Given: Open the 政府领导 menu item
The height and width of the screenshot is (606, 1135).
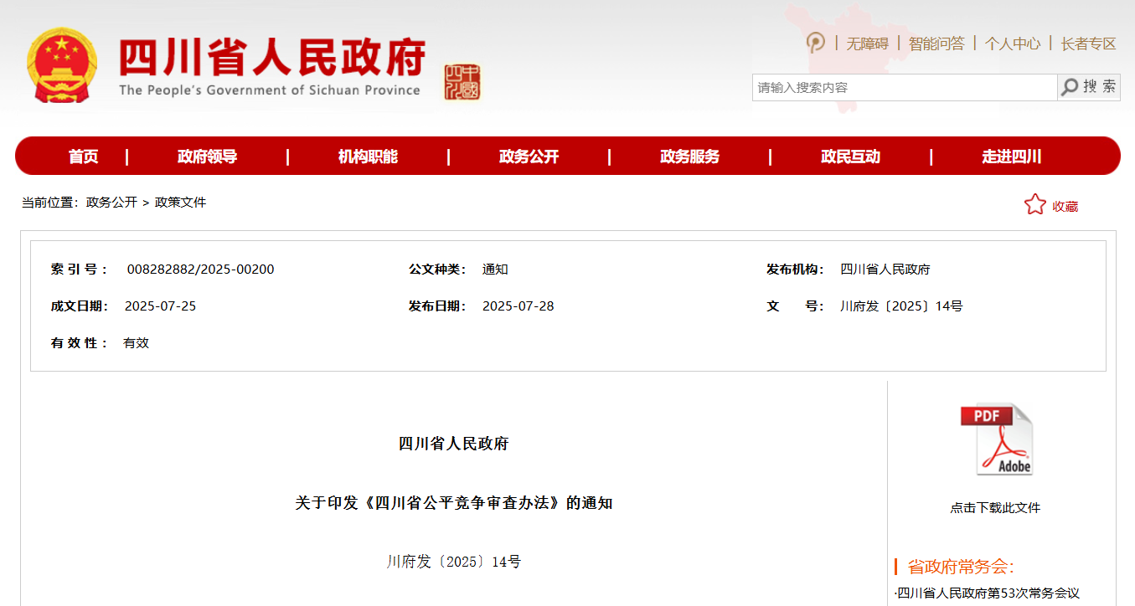Looking at the screenshot, I should point(207,157).
